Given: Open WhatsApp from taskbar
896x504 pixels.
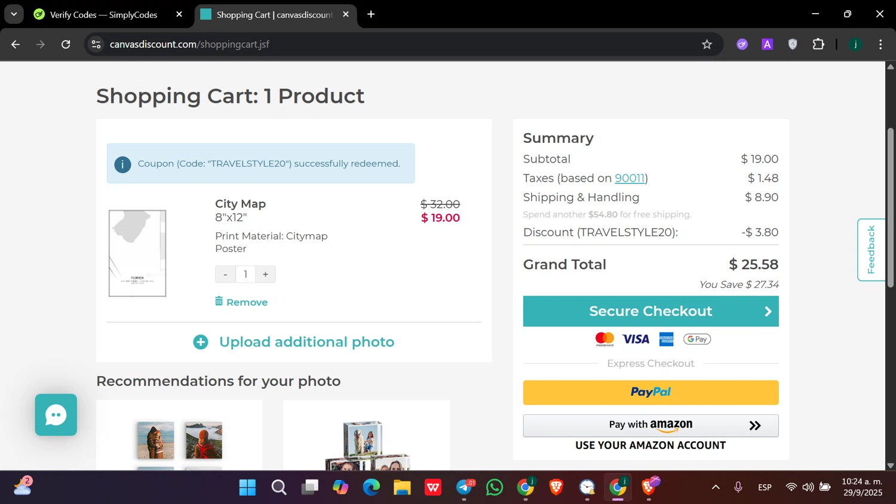Looking at the screenshot, I should pos(495,487).
